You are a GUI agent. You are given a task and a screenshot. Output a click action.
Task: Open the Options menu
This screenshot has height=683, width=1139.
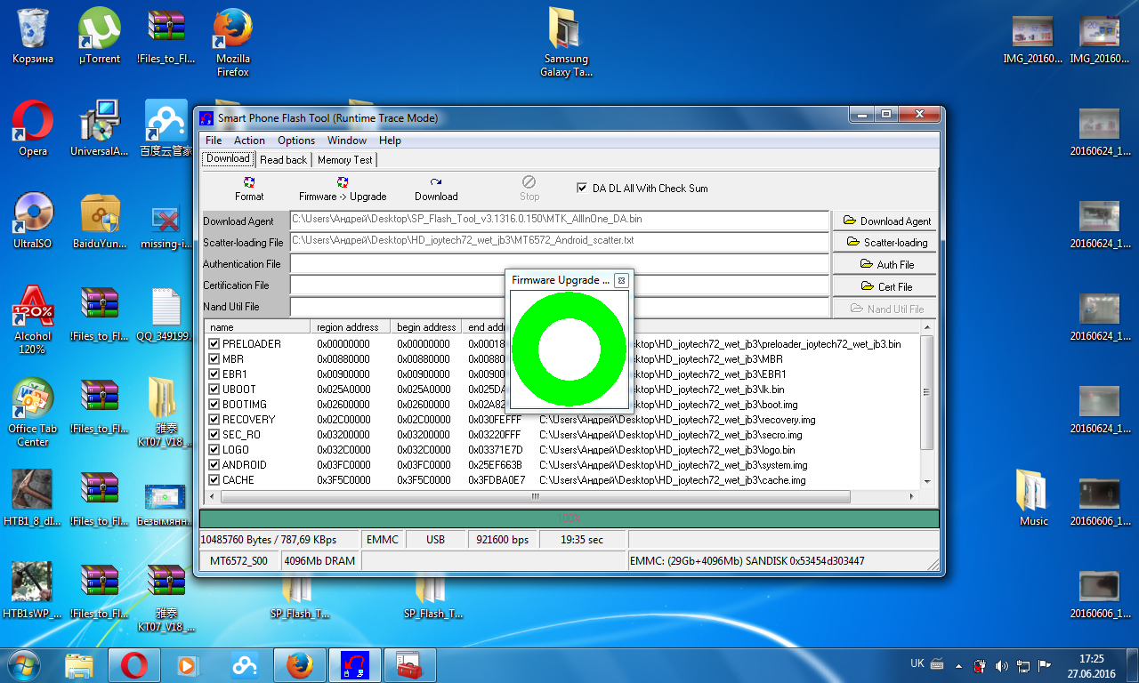(295, 141)
